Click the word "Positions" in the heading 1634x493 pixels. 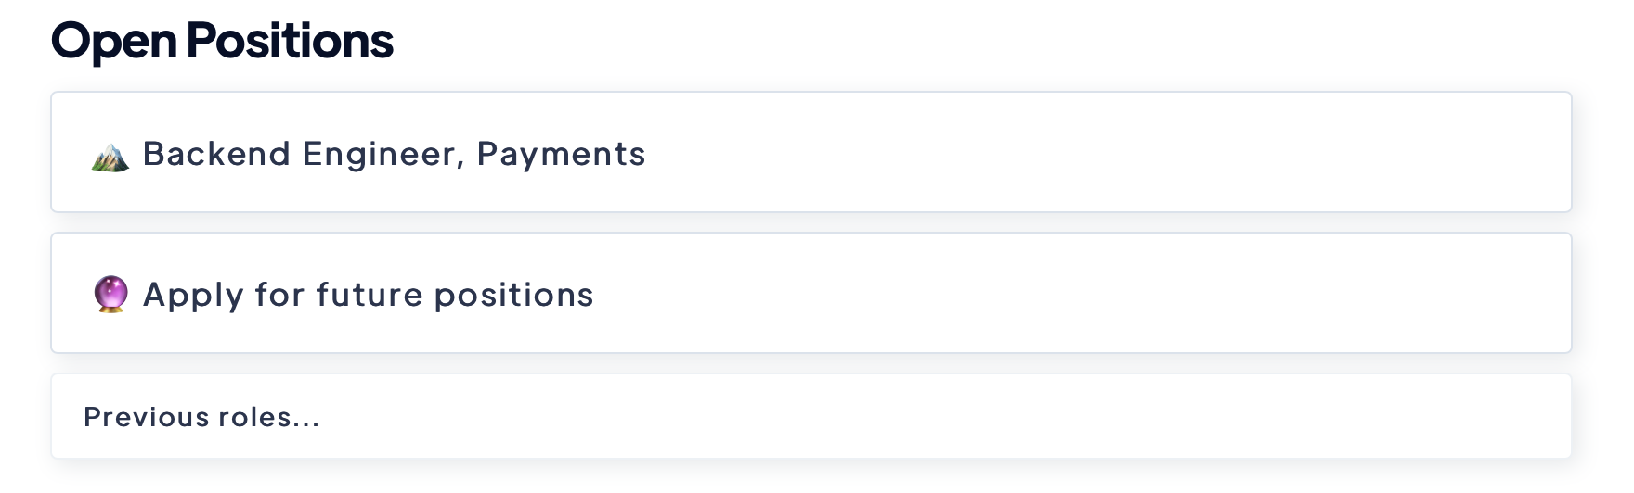[290, 41]
